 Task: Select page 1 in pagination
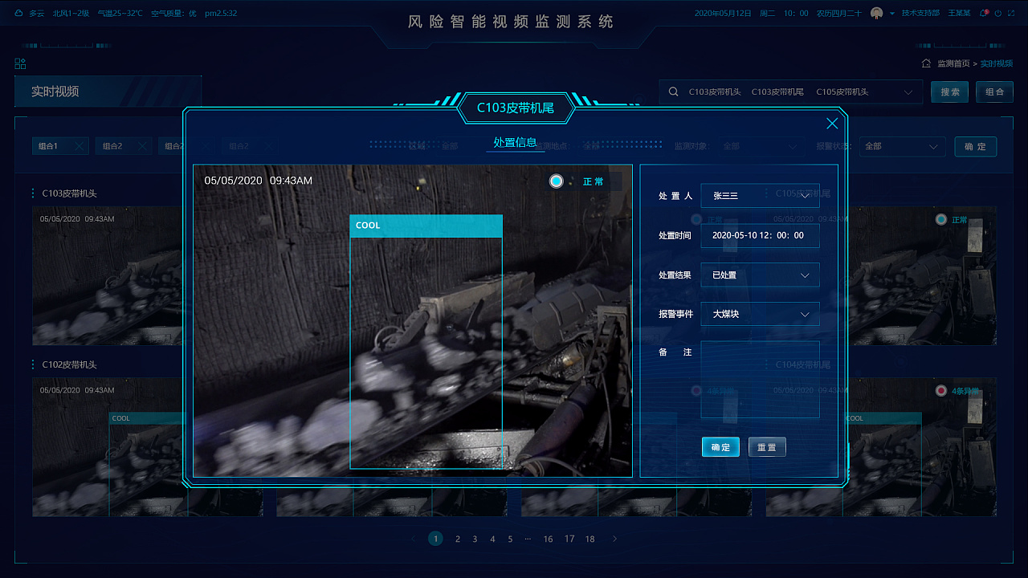point(435,539)
